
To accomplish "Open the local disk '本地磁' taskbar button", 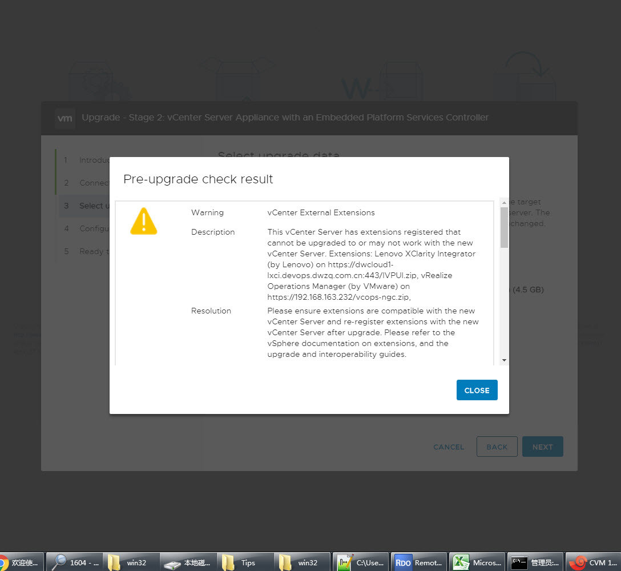I will pyautogui.click(x=188, y=562).
